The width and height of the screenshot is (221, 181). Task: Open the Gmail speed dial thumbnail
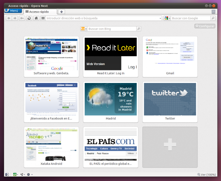pos(170,54)
